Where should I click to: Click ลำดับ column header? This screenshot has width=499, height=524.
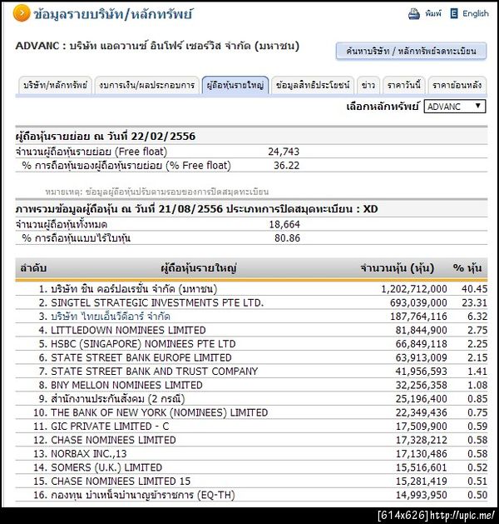[32, 268]
